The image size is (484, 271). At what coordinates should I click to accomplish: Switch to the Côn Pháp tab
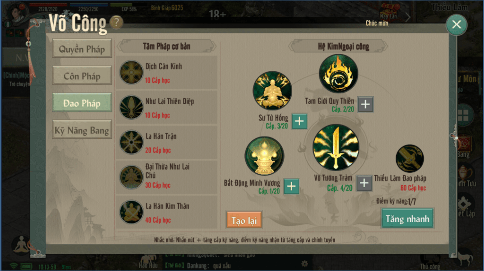tap(82, 75)
